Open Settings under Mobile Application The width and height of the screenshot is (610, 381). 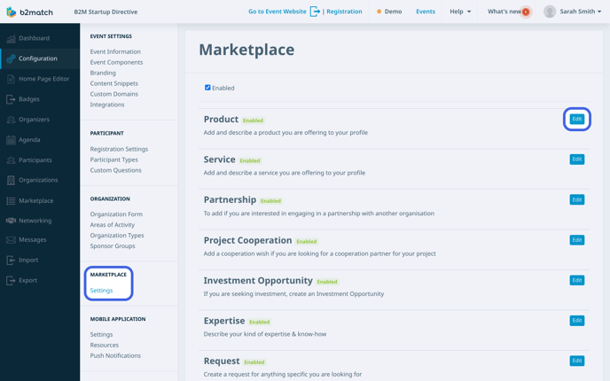pyautogui.click(x=101, y=334)
